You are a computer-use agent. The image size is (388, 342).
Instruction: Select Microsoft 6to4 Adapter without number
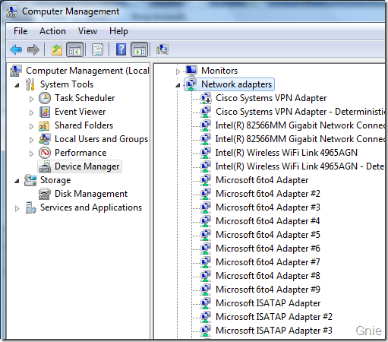pos(262,180)
